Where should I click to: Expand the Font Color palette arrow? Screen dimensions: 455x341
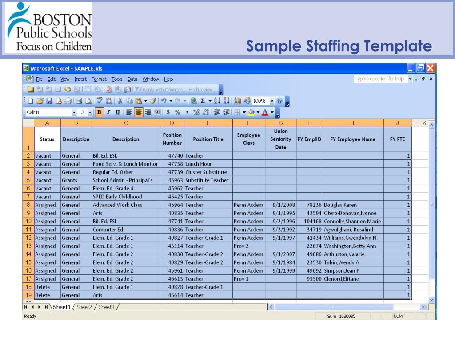coord(272,112)
